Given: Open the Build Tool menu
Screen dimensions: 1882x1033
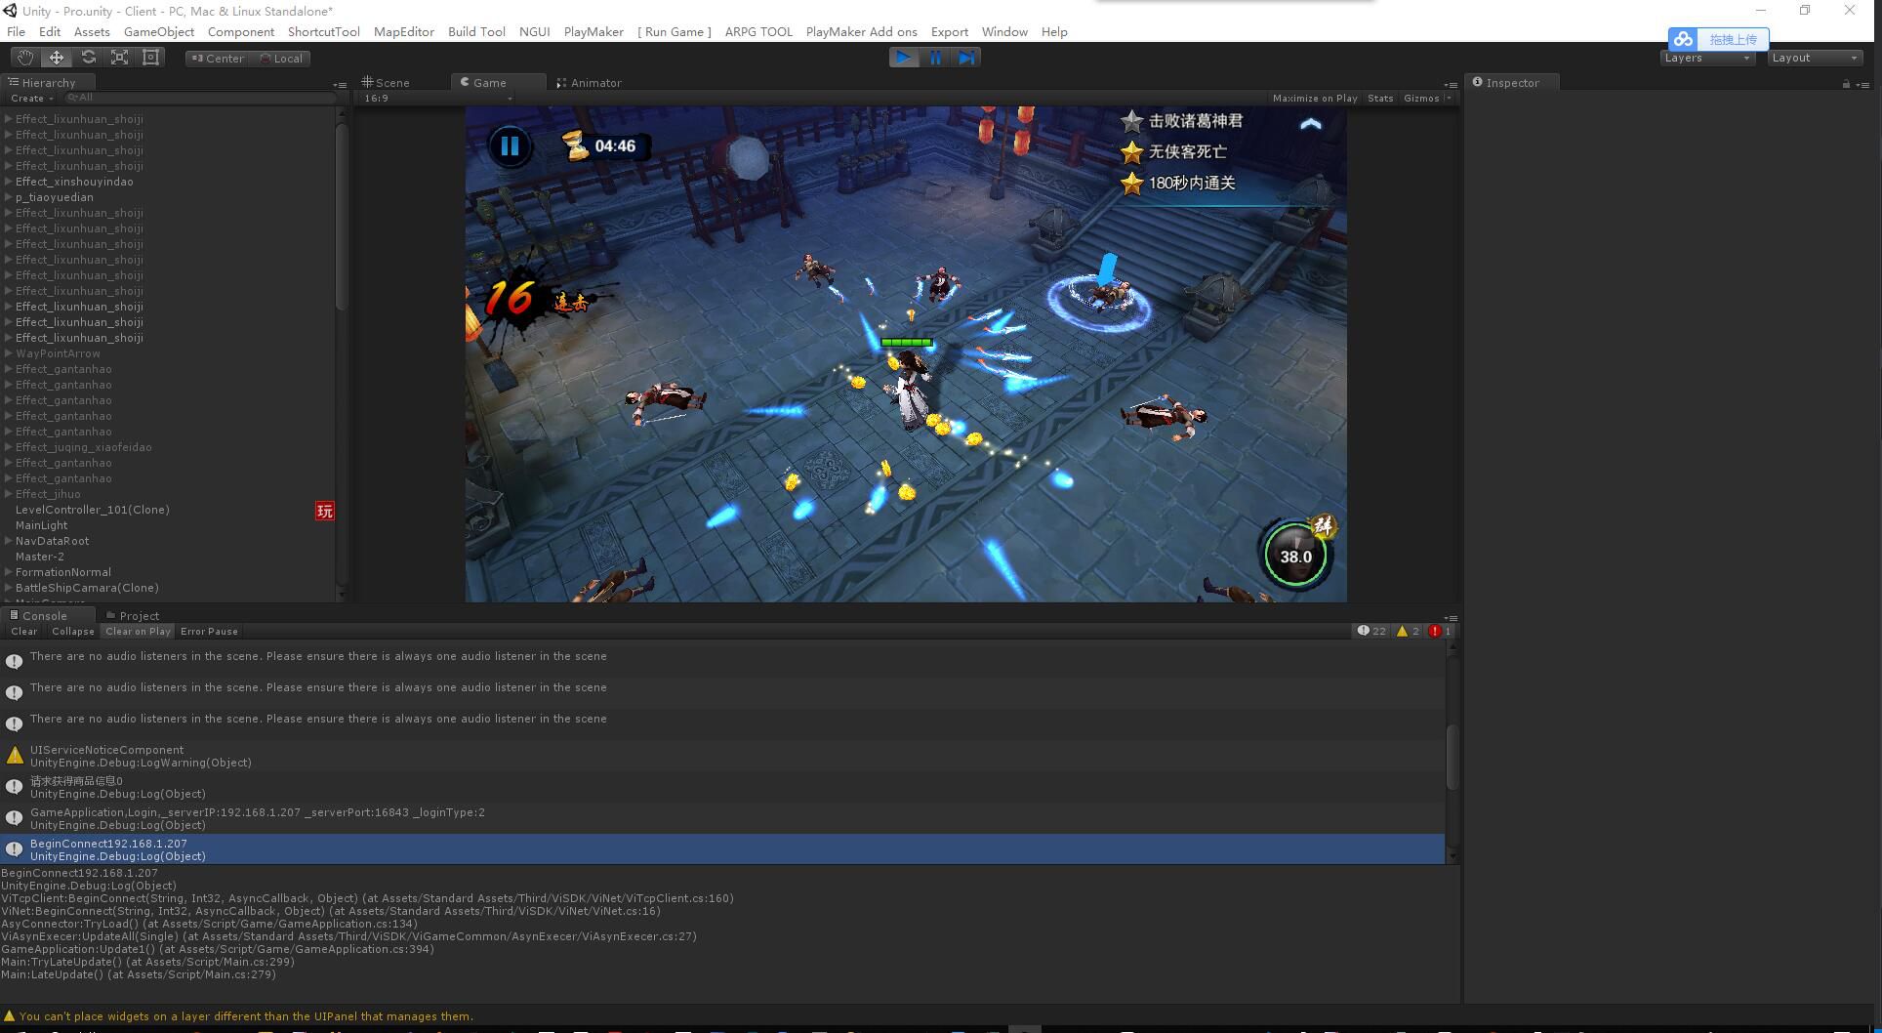Looking at the screenshot, I should [x=476, y=32].
